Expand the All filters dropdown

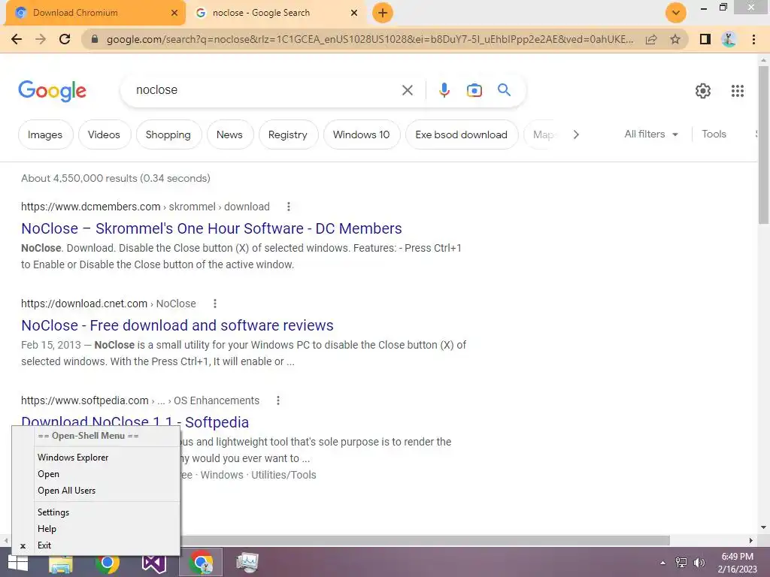click(651, 134)
